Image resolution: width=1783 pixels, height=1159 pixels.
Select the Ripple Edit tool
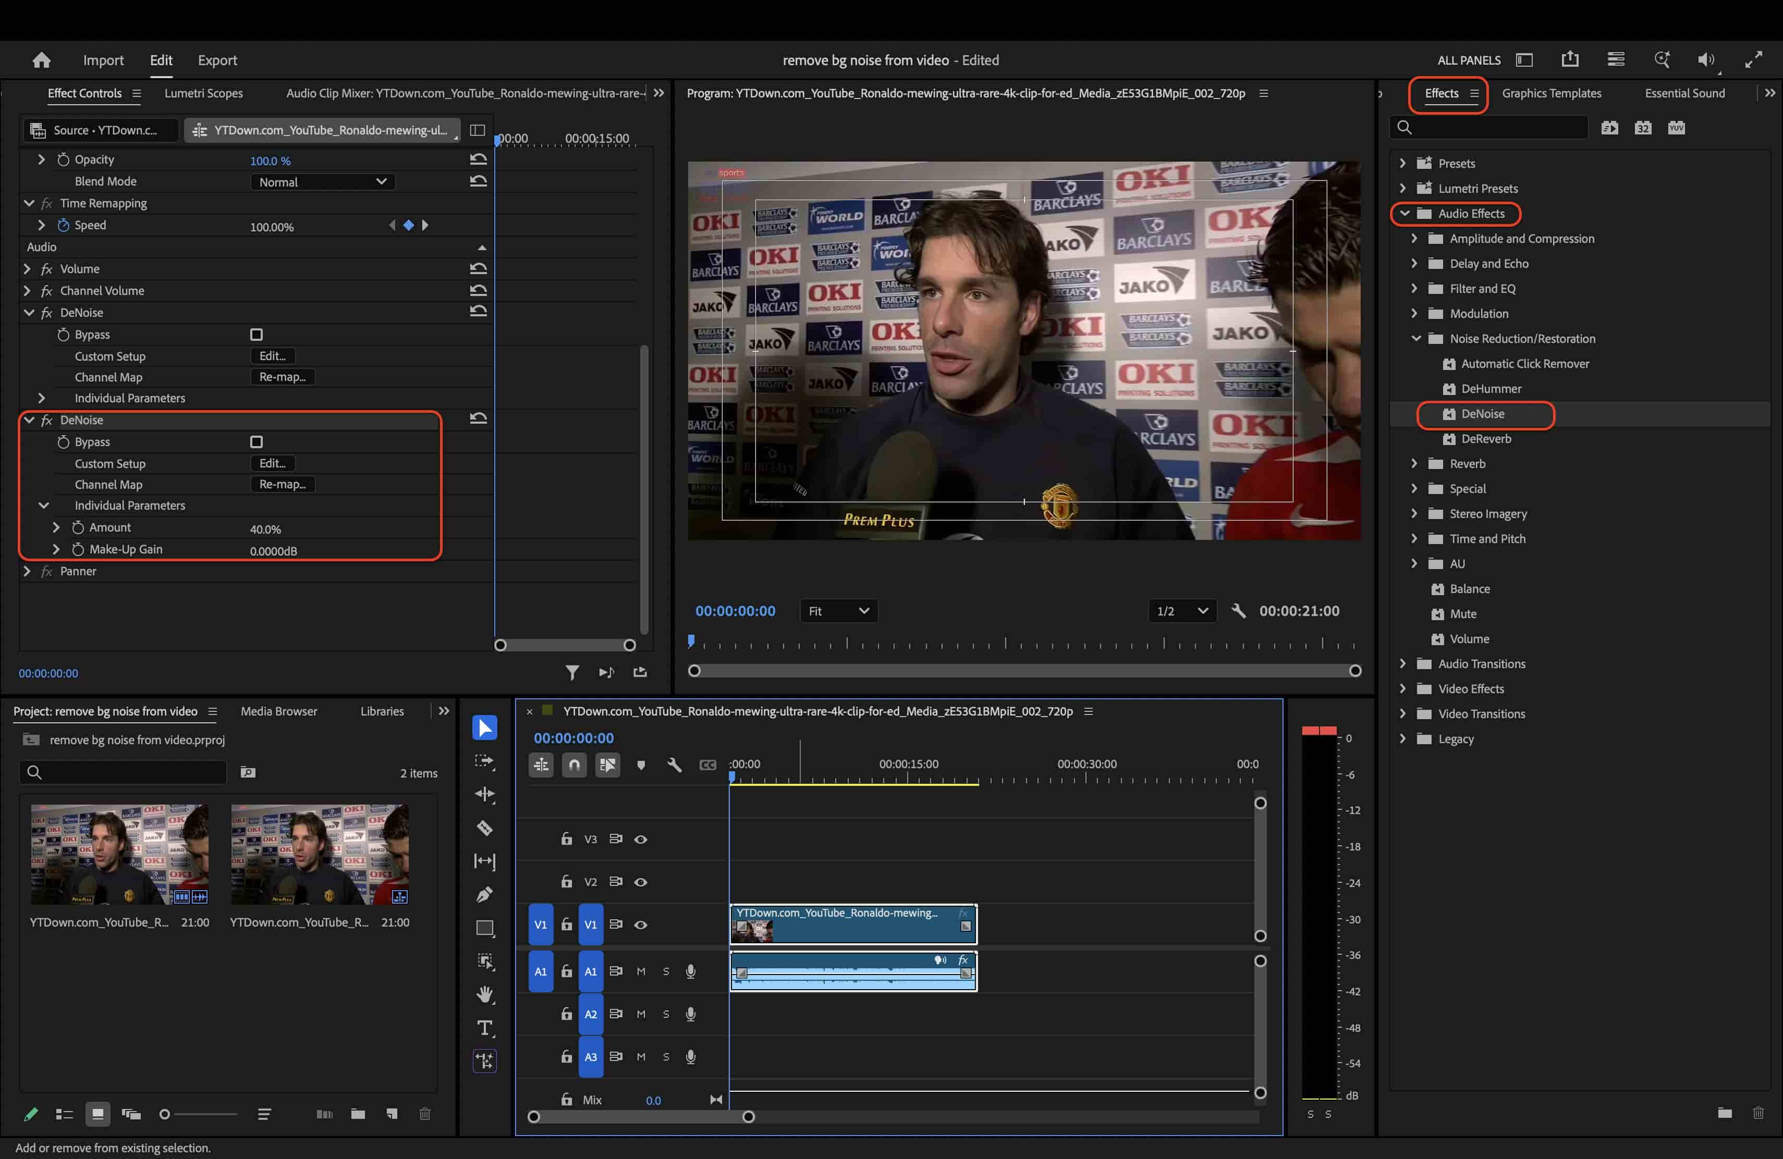click(485, 794)
